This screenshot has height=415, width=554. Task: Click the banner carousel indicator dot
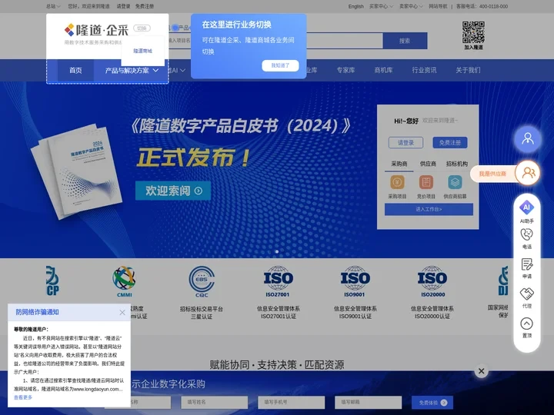(277, 251)
